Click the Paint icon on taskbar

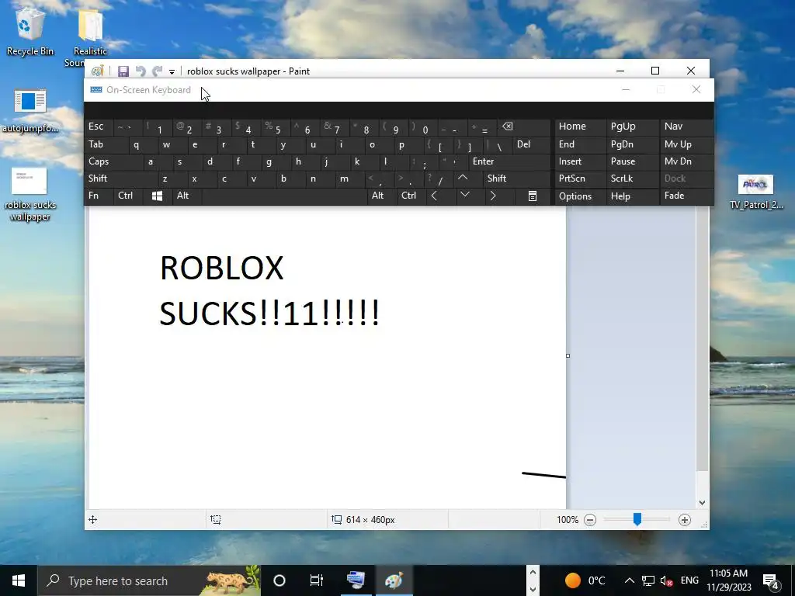tap(394, 580)
